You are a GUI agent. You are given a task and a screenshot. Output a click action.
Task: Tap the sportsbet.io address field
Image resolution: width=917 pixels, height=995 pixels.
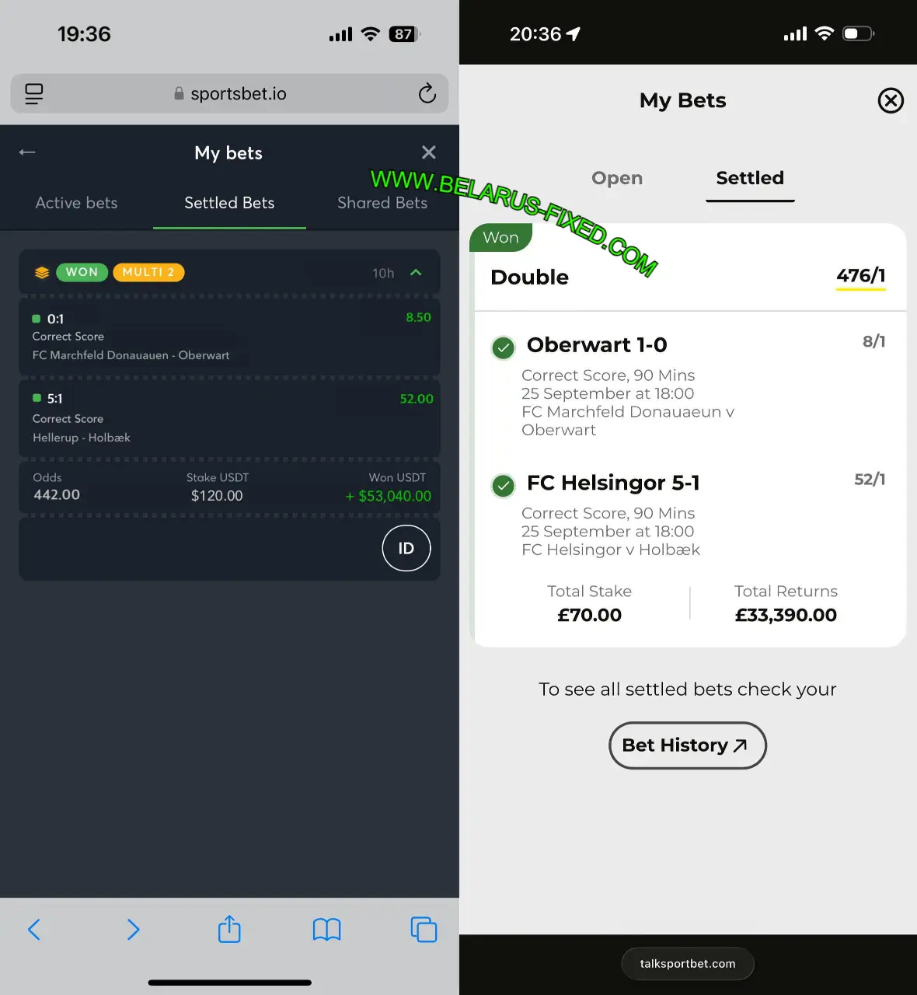(x=229, y=93)
